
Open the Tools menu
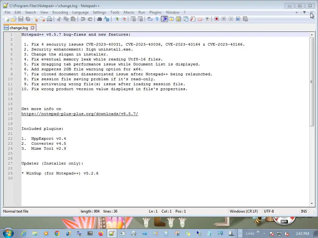(115, 12)
